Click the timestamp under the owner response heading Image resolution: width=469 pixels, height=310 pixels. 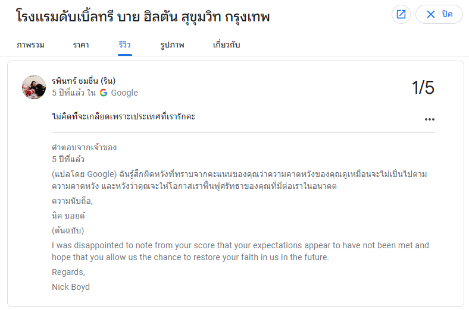(68, 159)
